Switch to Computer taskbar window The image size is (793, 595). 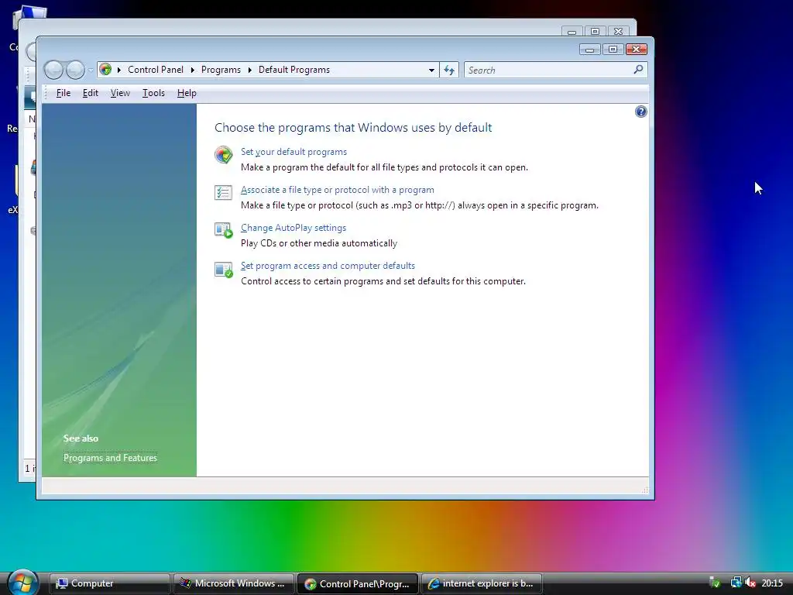click(x=109, y=583)
